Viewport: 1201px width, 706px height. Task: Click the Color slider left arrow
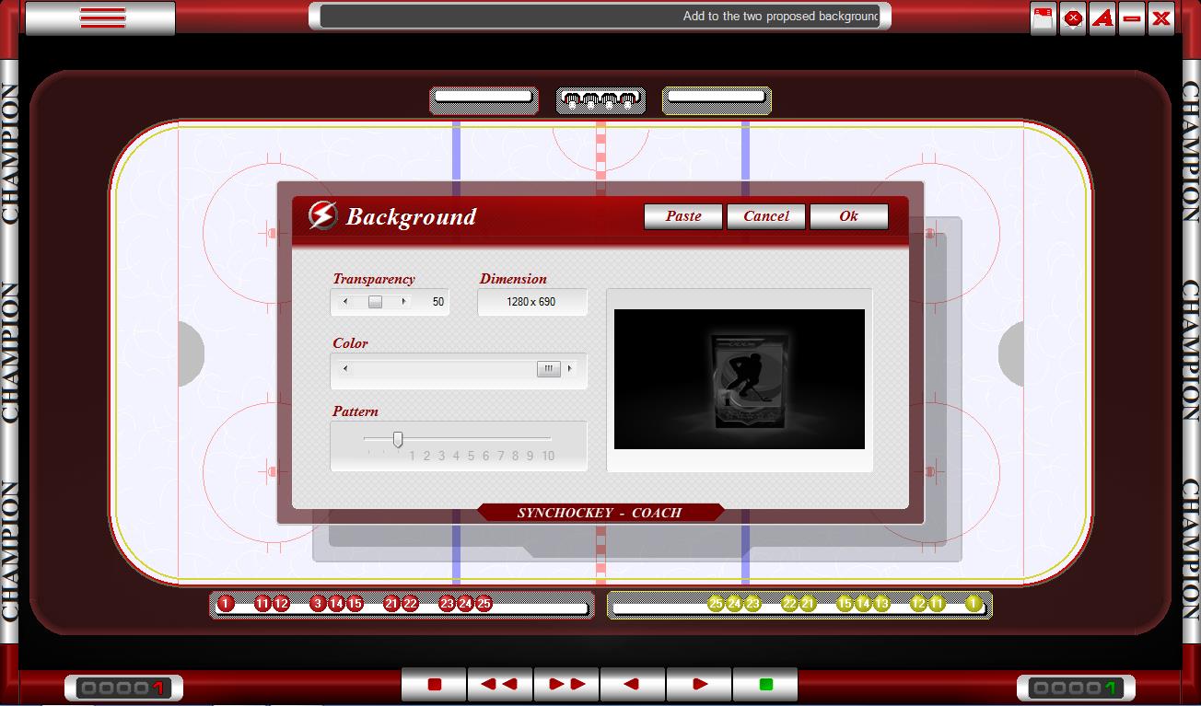click(x=345, y=369)
